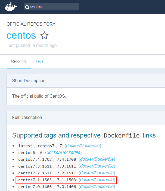Open Dockerfile link for centos7.1.1503
Screen dimensions: 165x191
97,180
